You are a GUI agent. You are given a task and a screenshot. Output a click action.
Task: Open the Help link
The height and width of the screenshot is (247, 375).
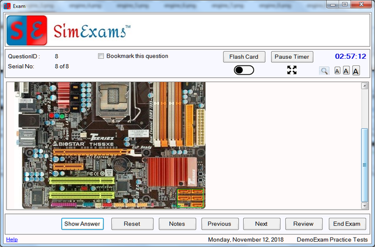coord(12,239)
